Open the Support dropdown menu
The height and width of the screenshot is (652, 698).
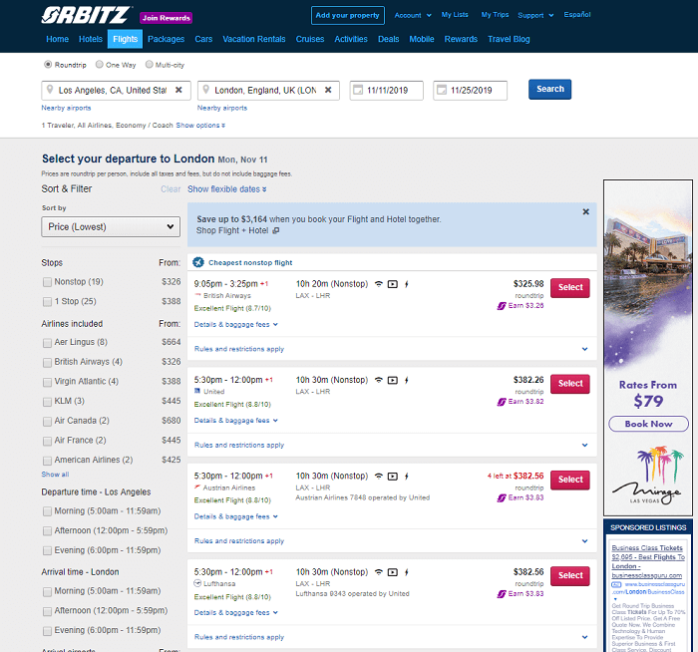(535, 15)
